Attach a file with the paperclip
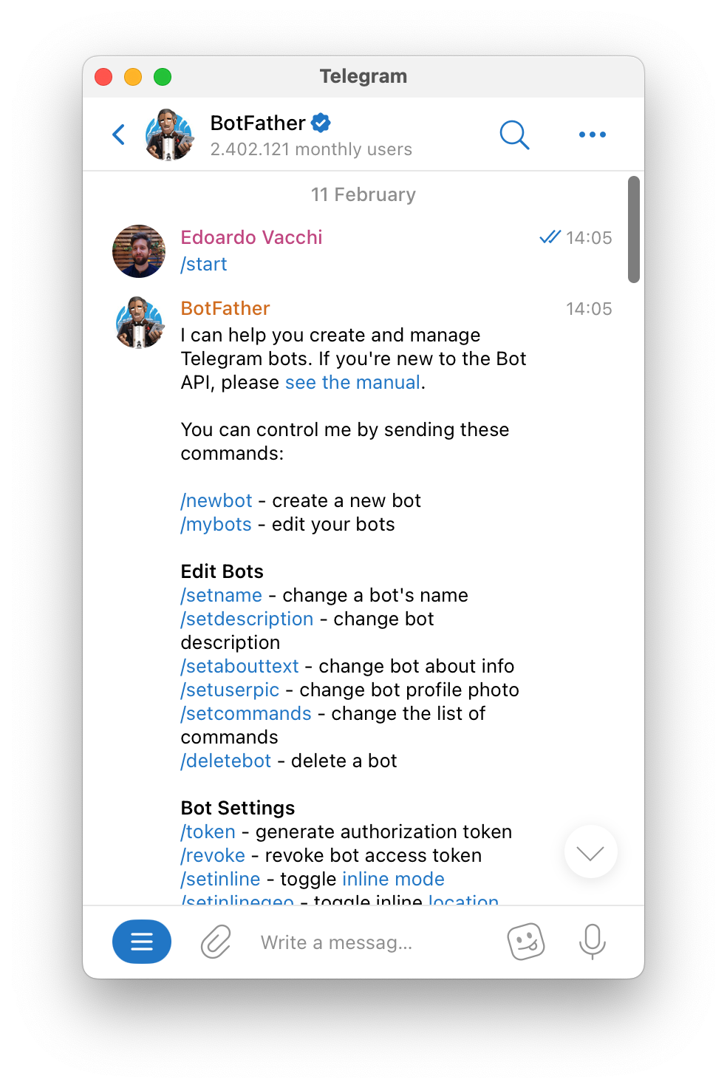This screenshot has width=727, height=1088. pos(216,942)
